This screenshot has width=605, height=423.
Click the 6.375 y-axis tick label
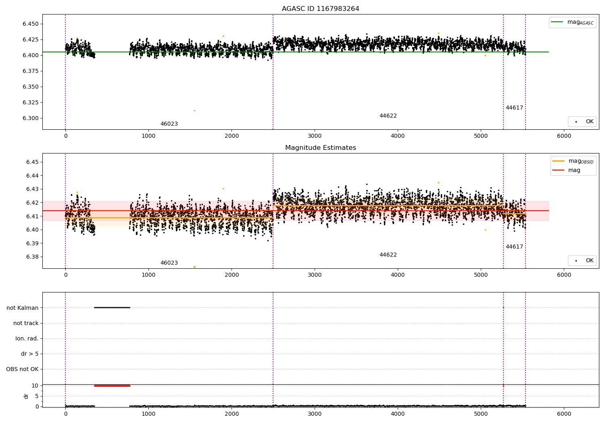31,71
